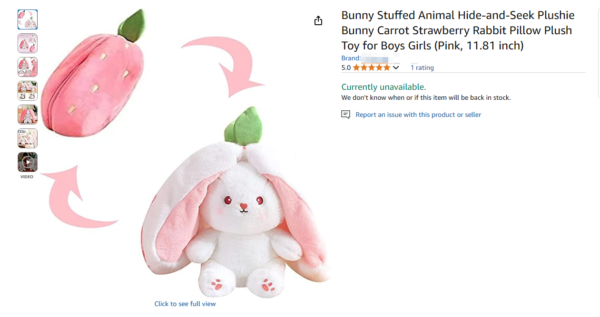Expand the rating breakdown chevron
This screenshot has height=317, width=600.
[396, 67]
